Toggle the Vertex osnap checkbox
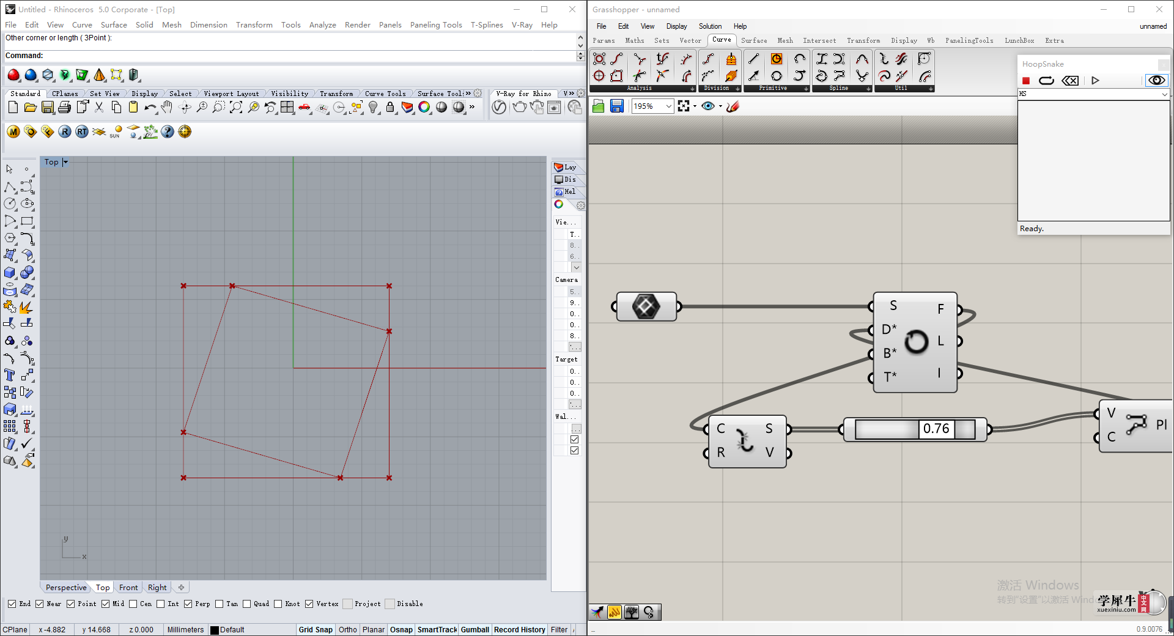 tap(309, 604)
